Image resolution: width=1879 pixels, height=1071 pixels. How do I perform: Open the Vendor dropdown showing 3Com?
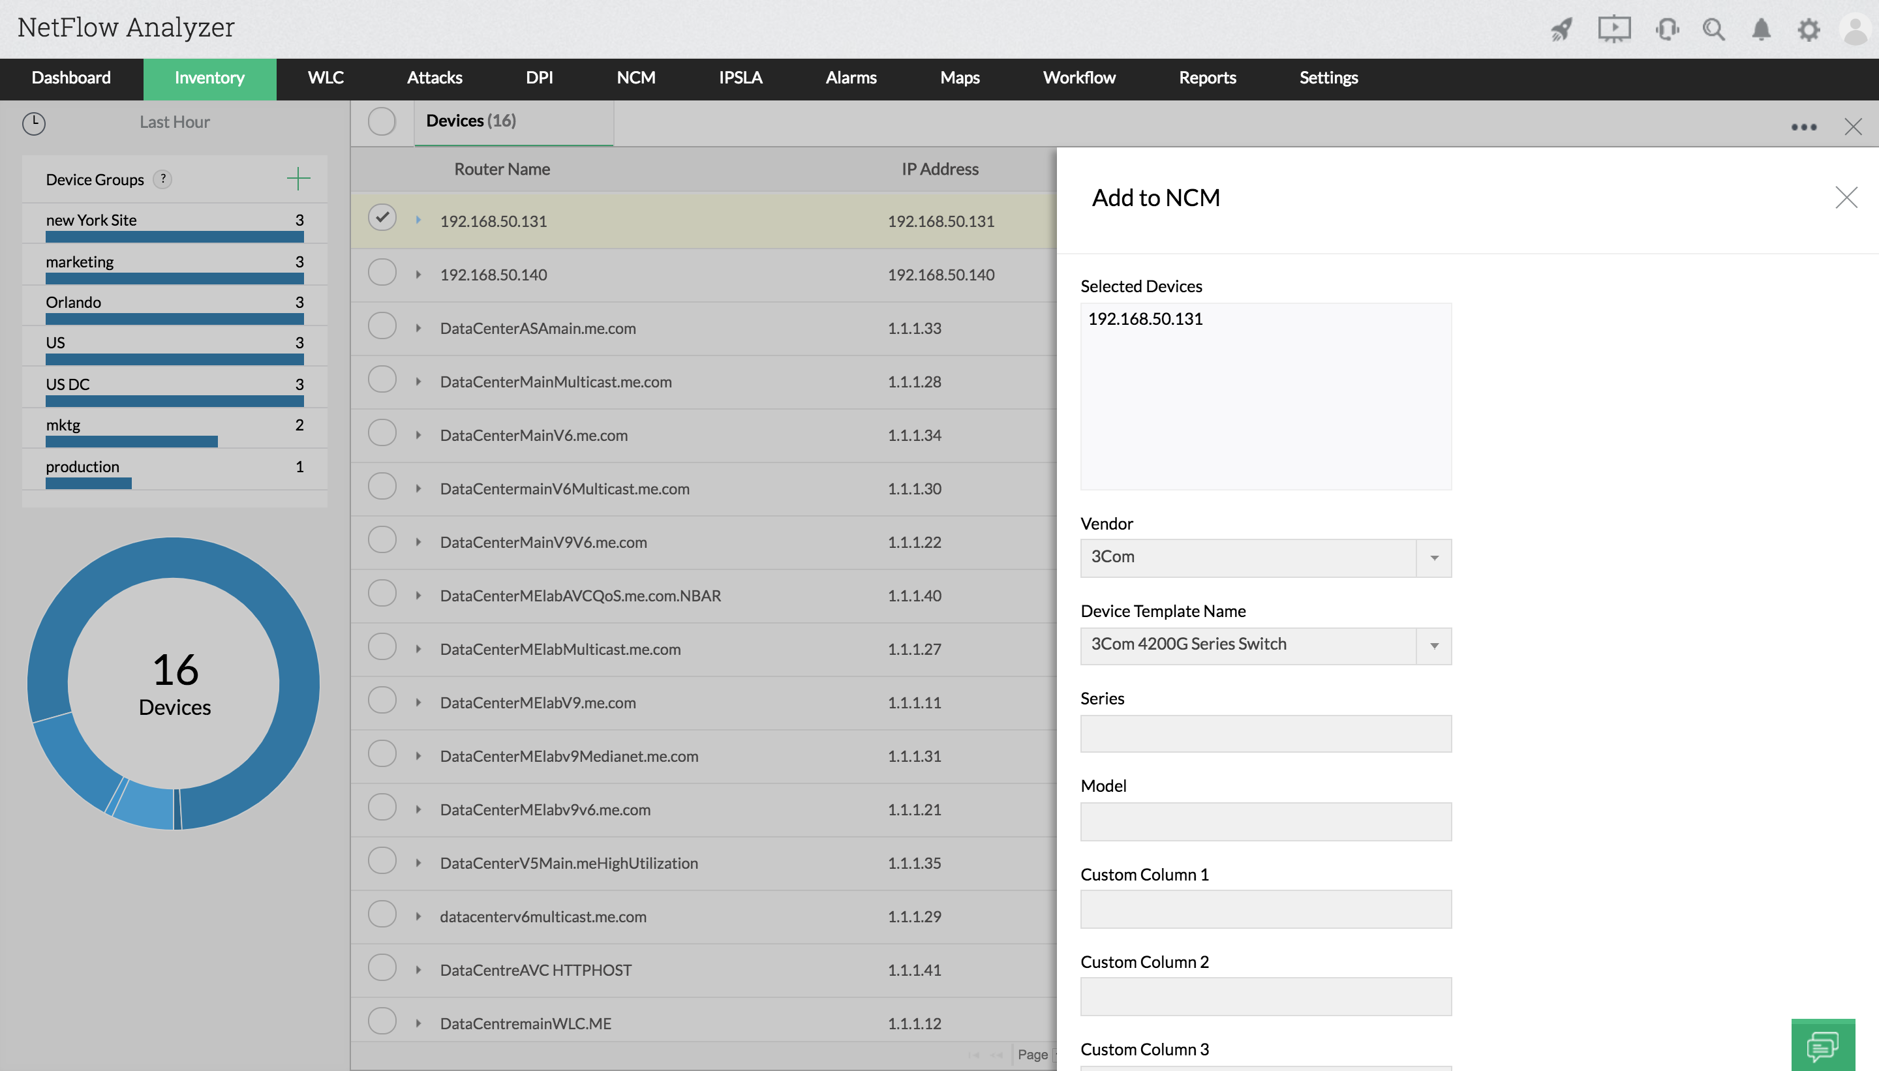point(1266,558)
